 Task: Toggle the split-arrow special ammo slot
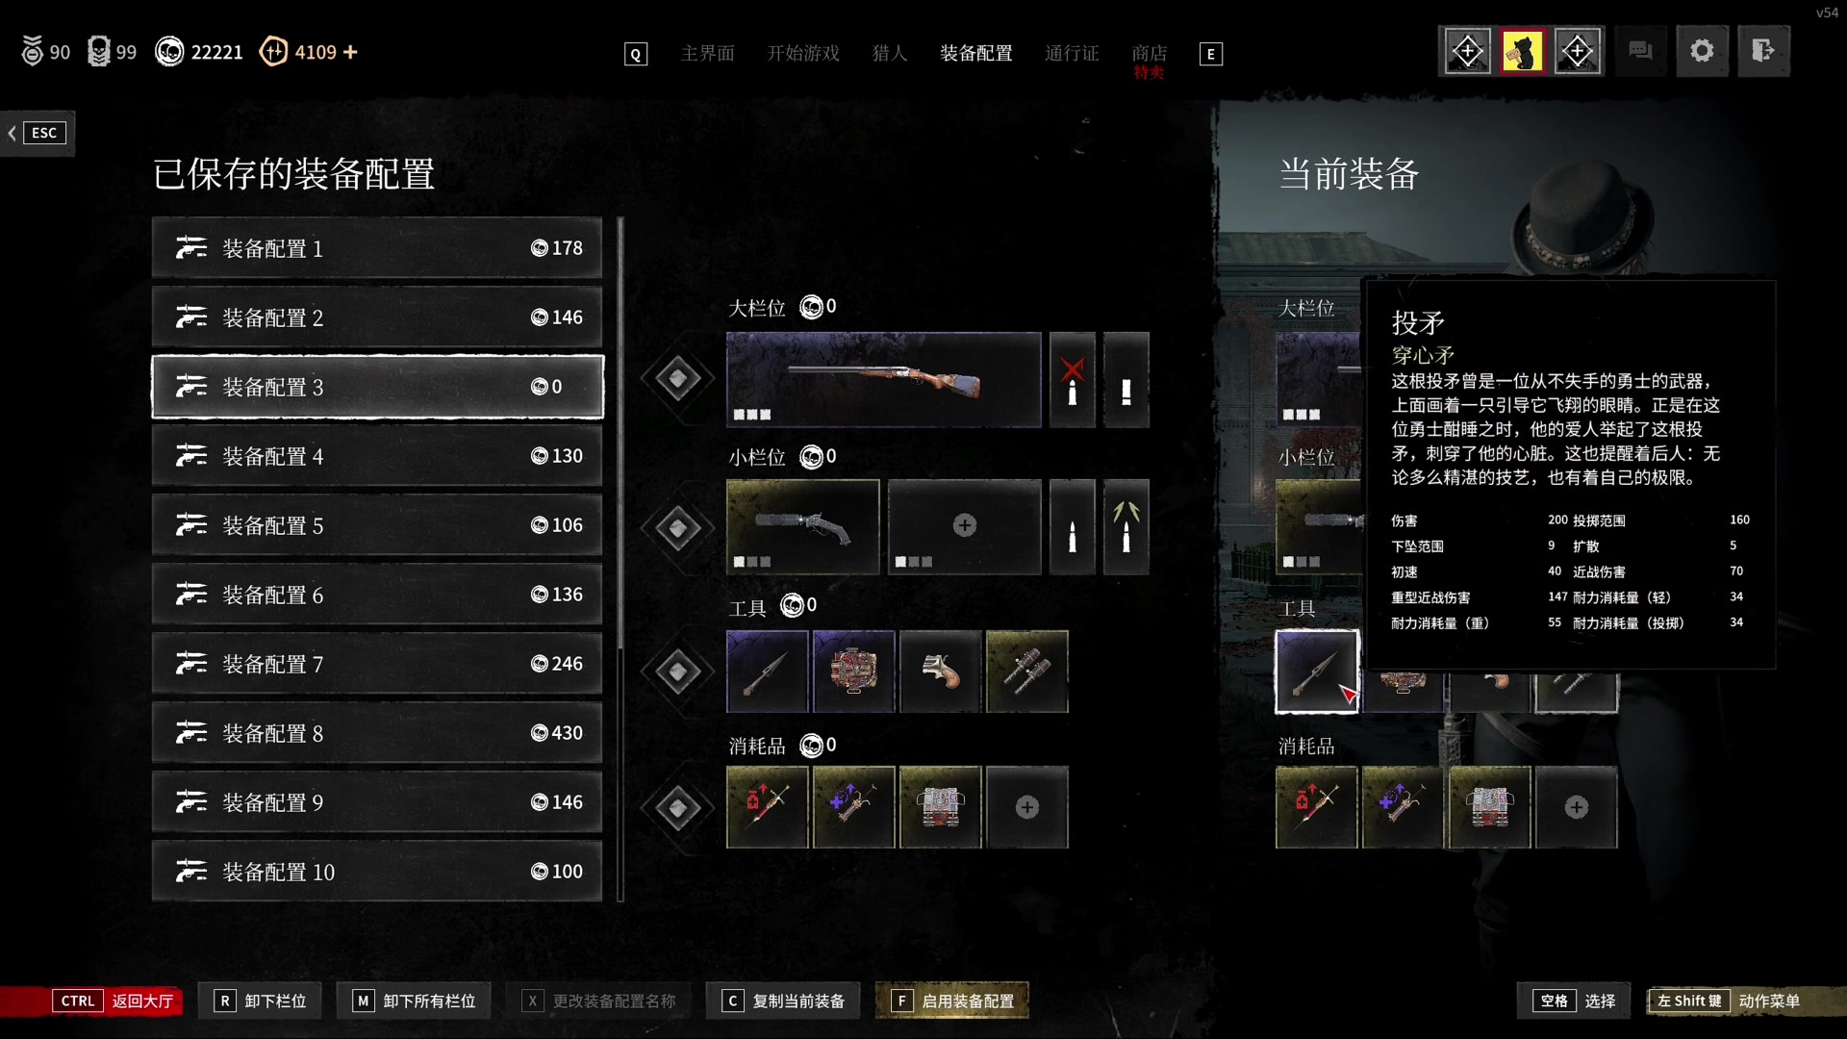coord(1126,526)
